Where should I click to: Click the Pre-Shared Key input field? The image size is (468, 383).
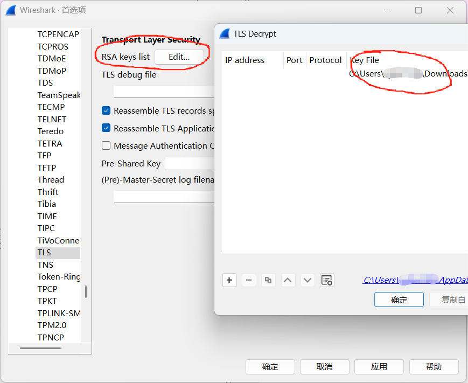pos(190,164)
